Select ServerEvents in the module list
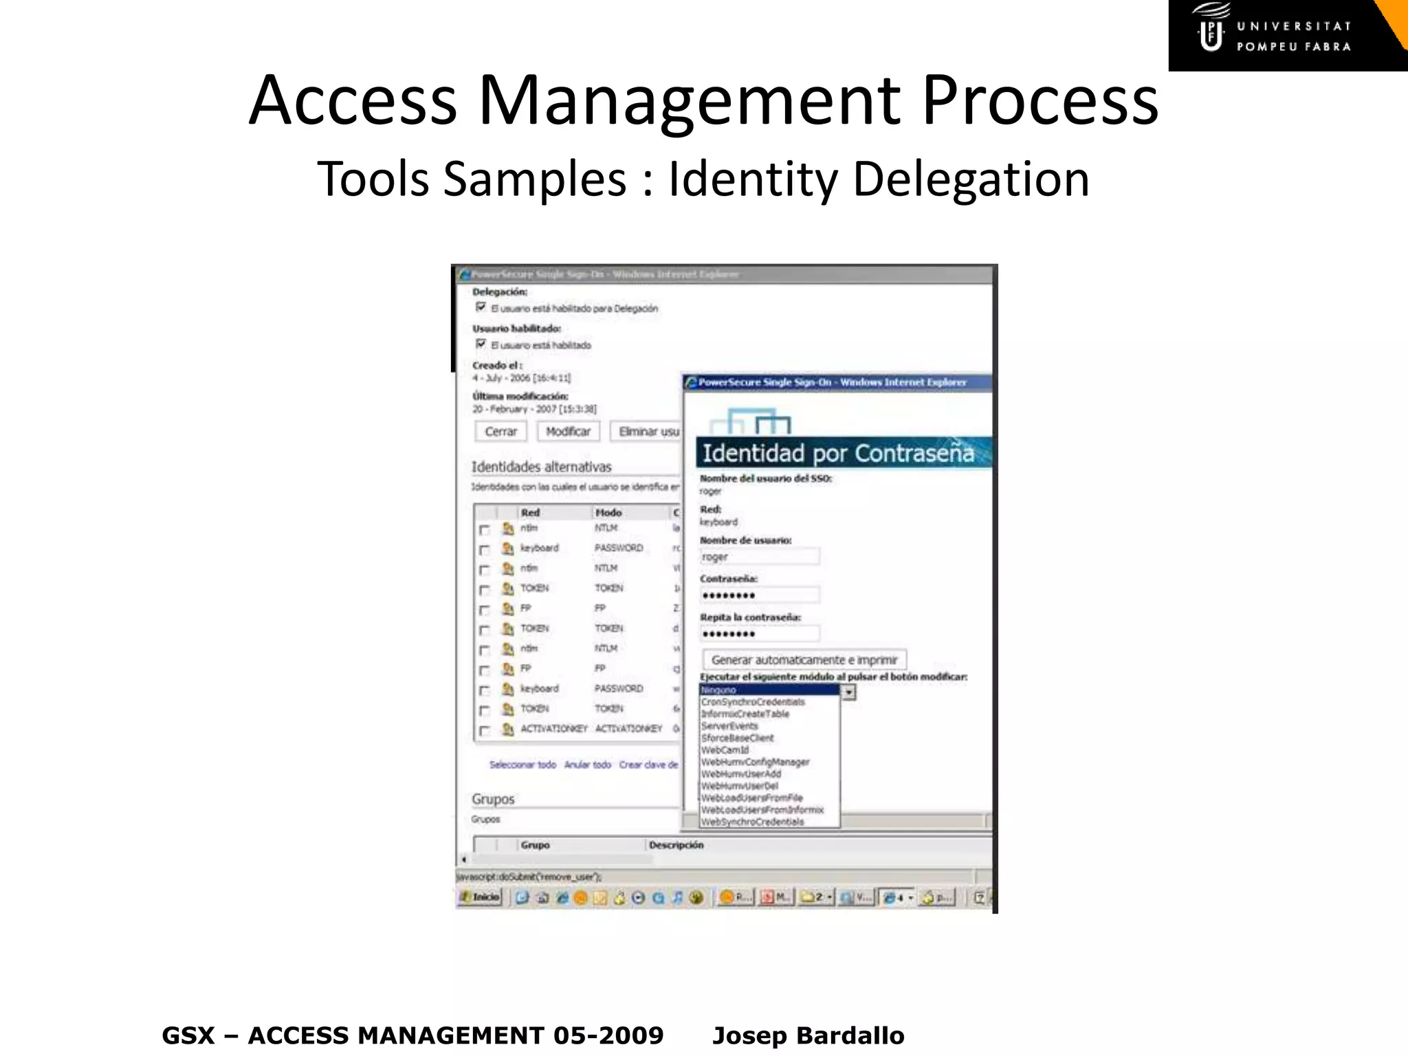 coord(769,726)
